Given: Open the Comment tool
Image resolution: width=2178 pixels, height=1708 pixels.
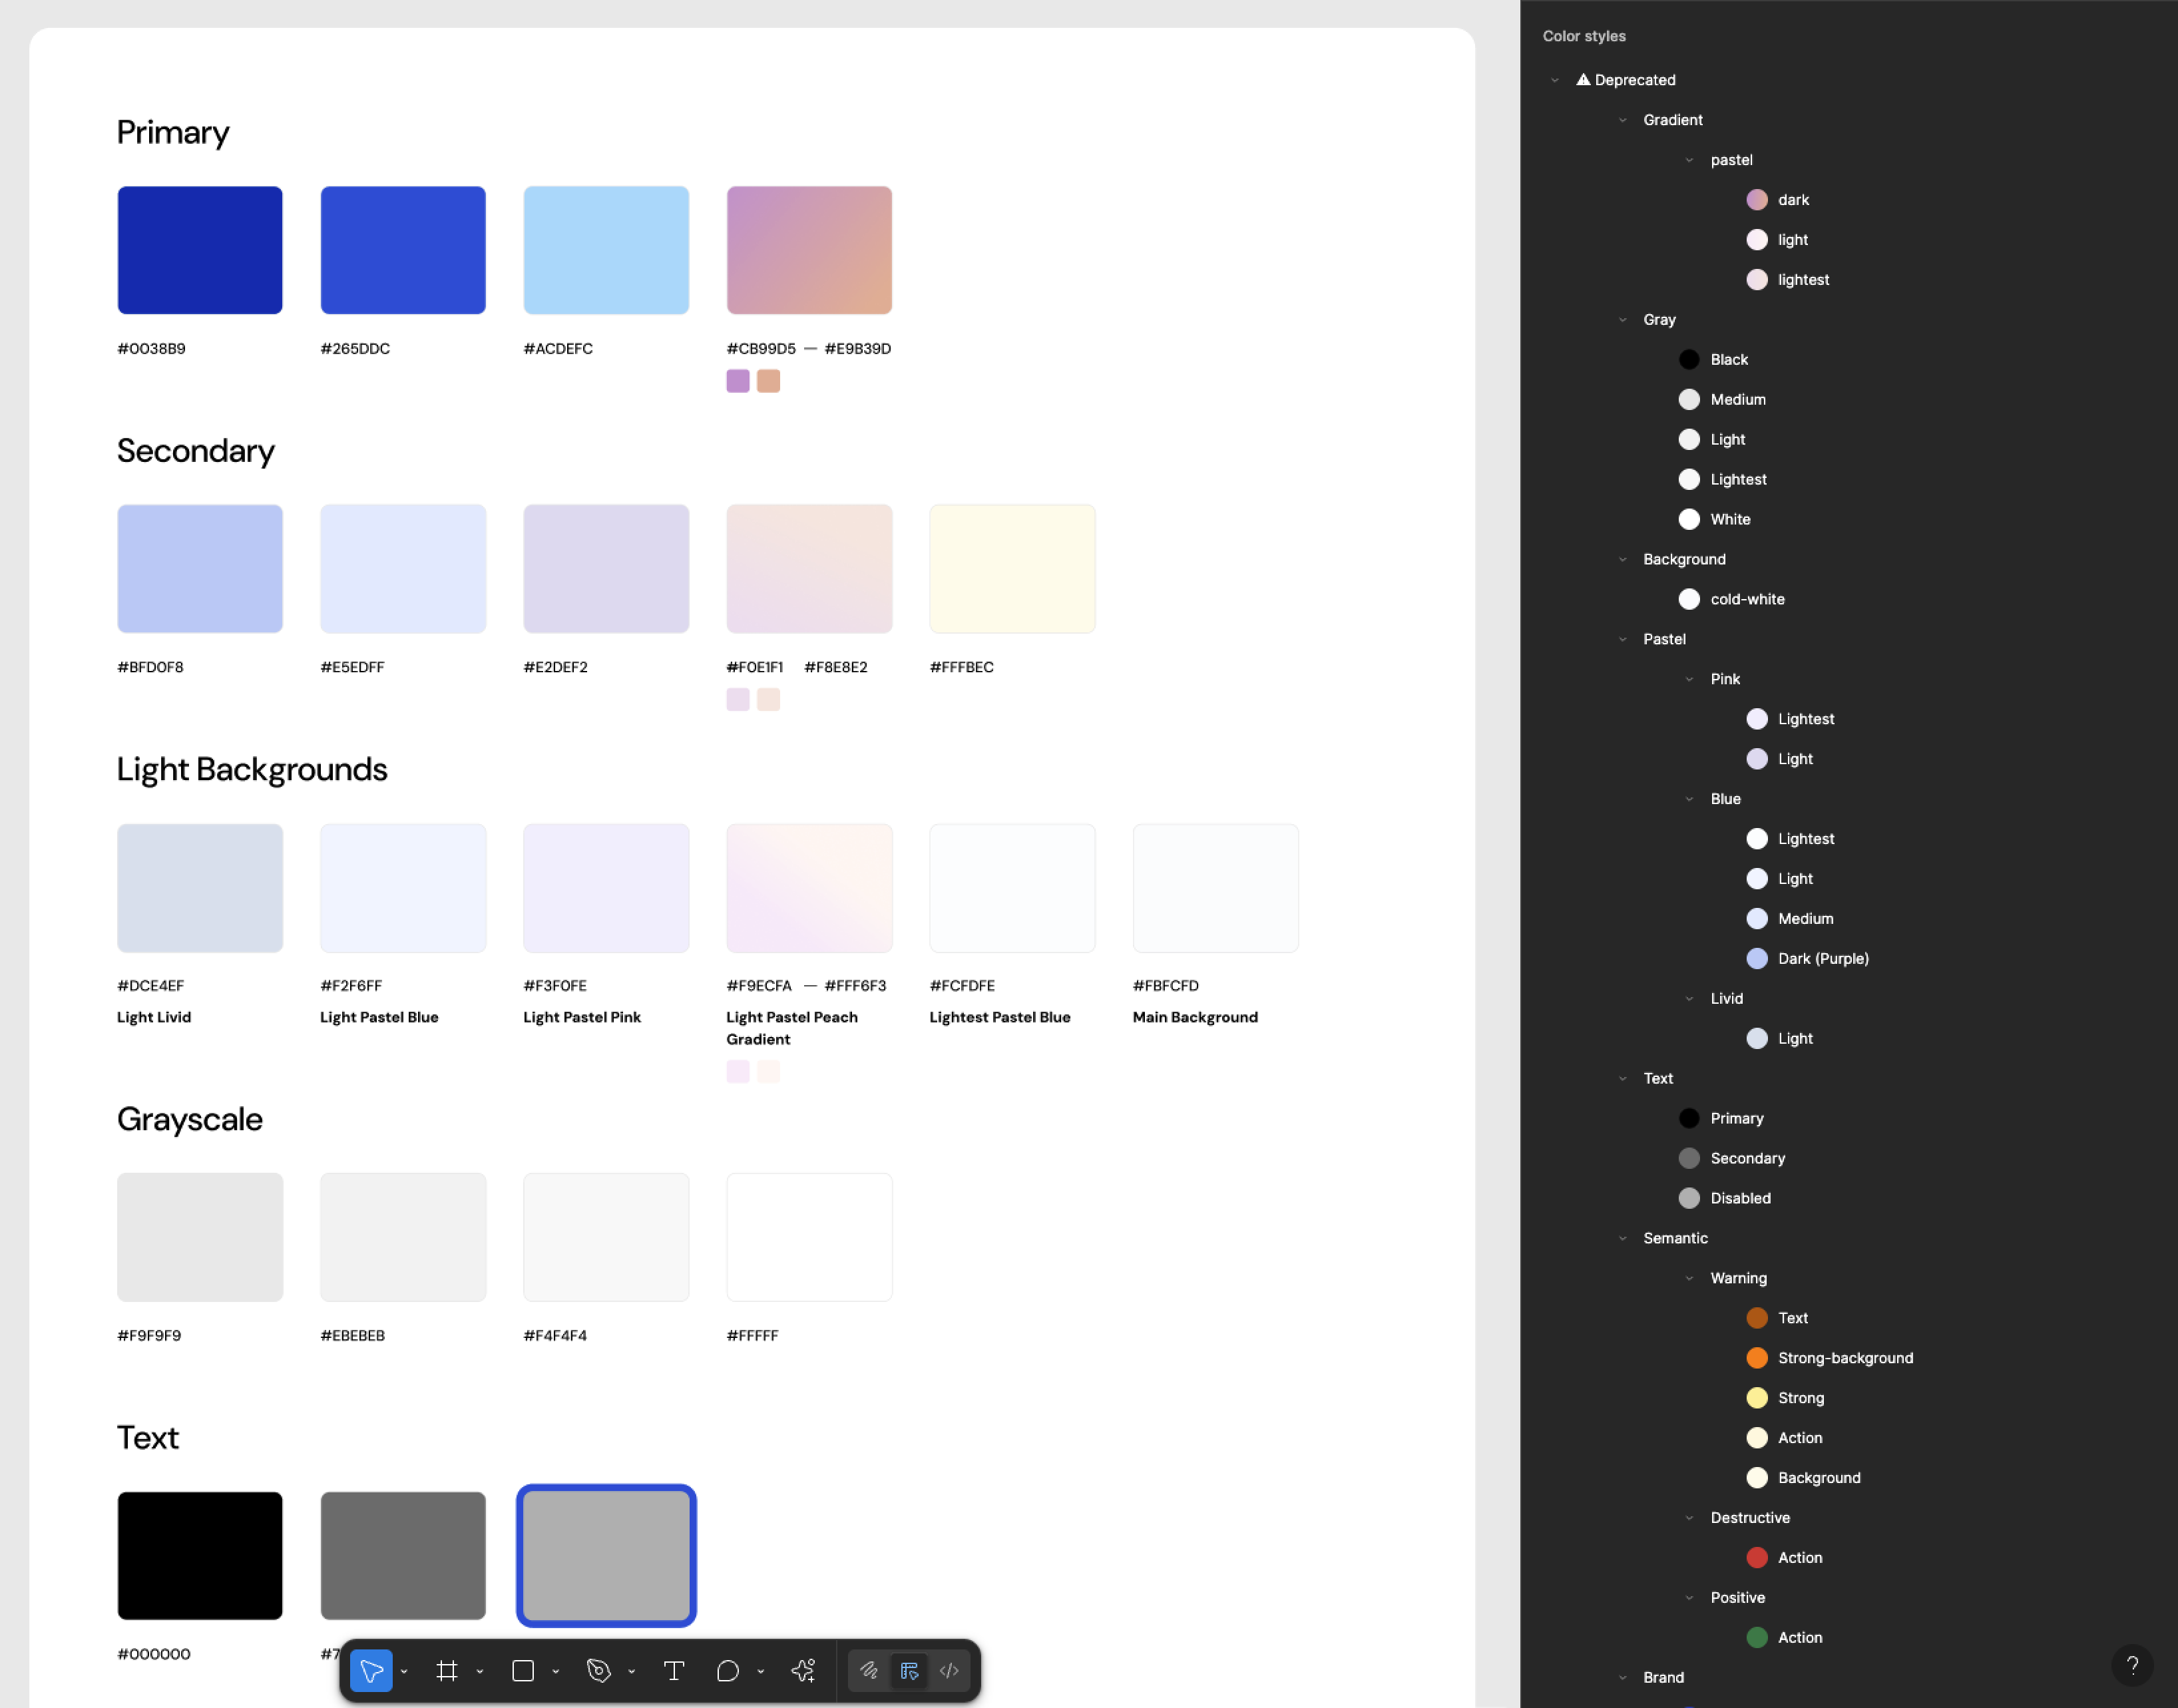Looking at the screenshot, I should tap(728, 1670).
